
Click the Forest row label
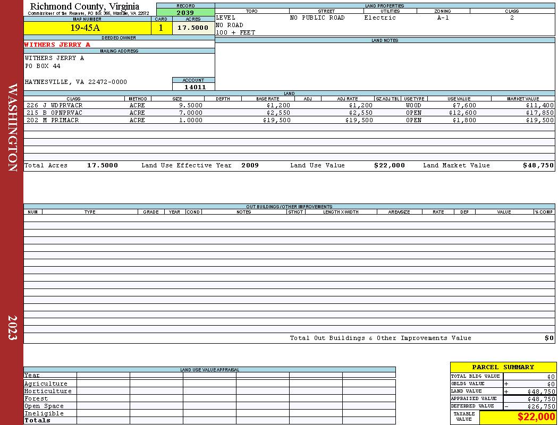[x=36, y=398]
